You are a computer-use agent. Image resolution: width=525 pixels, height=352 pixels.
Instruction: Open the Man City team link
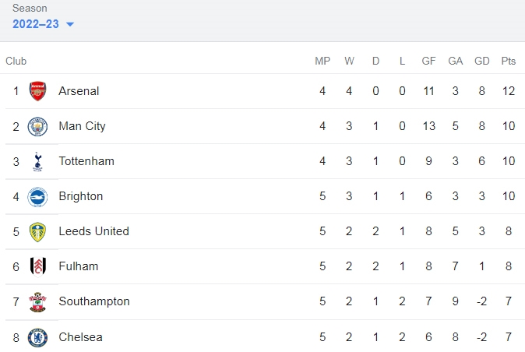point(82,126)
